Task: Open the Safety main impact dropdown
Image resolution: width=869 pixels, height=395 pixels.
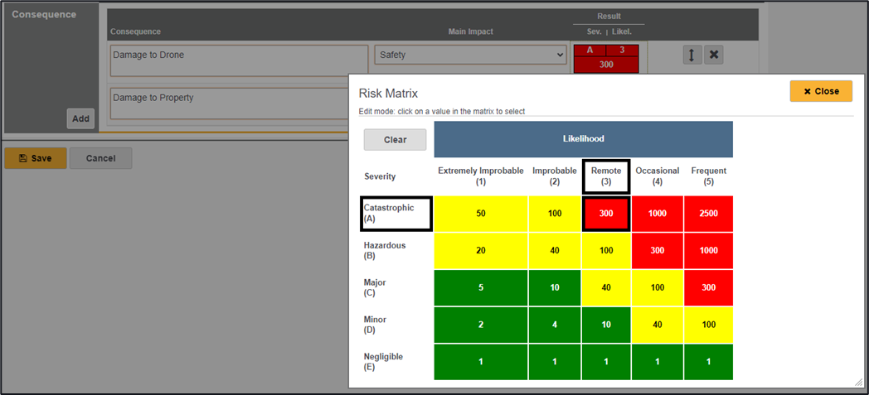Action: [x=470, y=55]
